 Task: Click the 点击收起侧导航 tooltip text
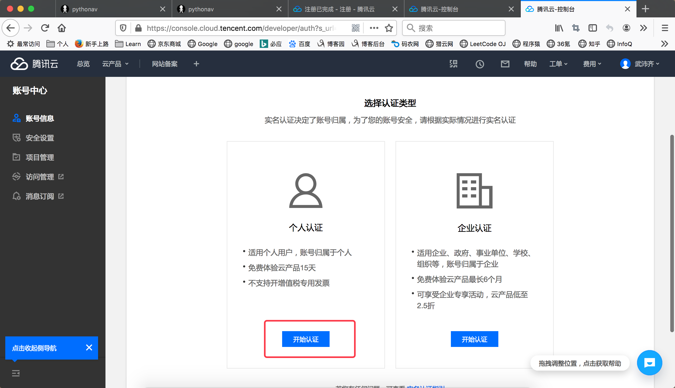34,348
